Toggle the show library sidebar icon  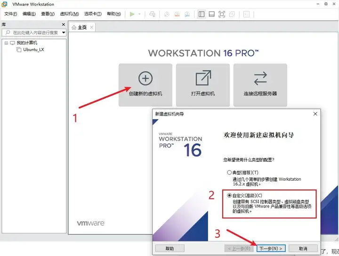202,14
